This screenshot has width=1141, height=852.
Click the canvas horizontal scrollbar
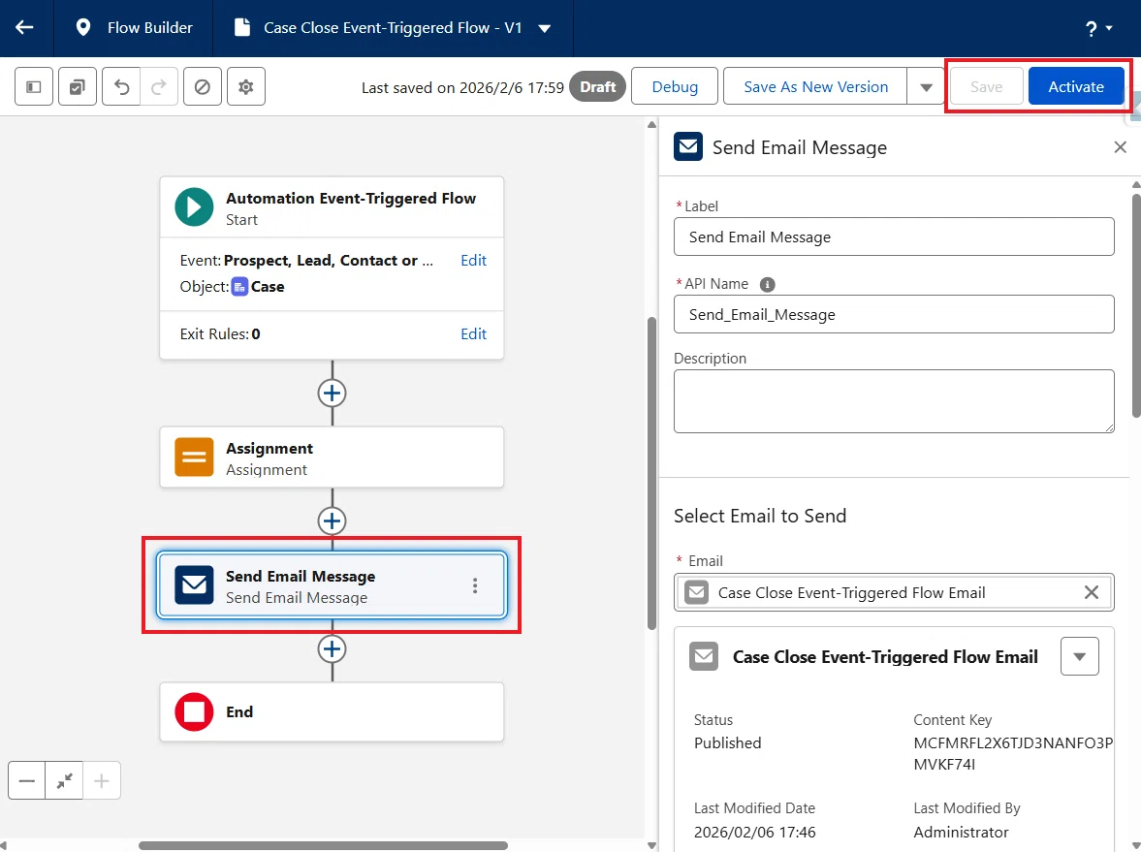tap(323, 845)
